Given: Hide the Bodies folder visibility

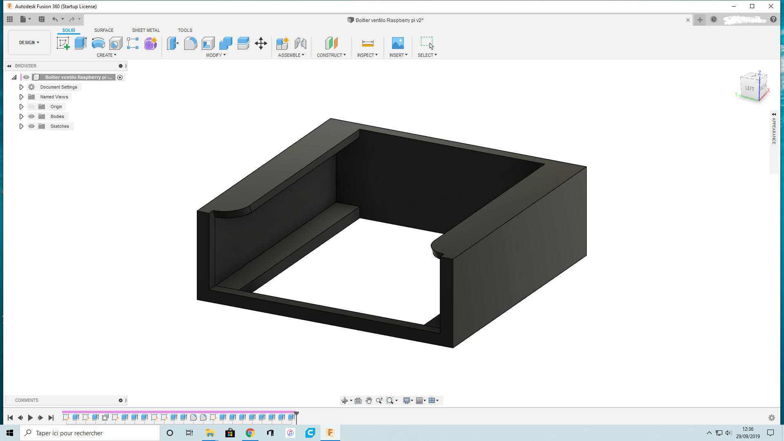Looking at the screenshot, I should tap(31, 116).
